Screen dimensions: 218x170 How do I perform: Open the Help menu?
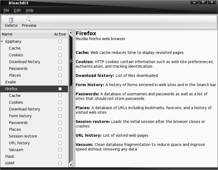click(x=29, y=10)
